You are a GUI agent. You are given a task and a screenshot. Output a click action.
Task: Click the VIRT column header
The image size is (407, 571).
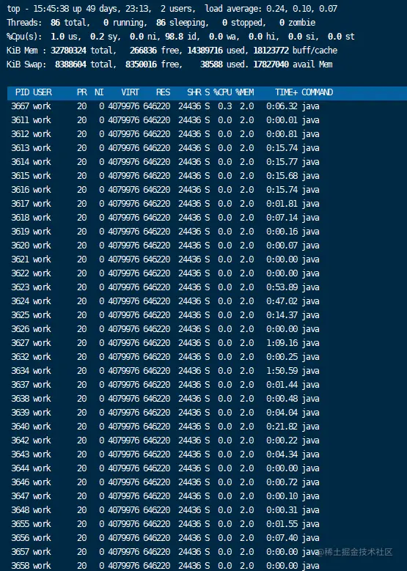130,92
